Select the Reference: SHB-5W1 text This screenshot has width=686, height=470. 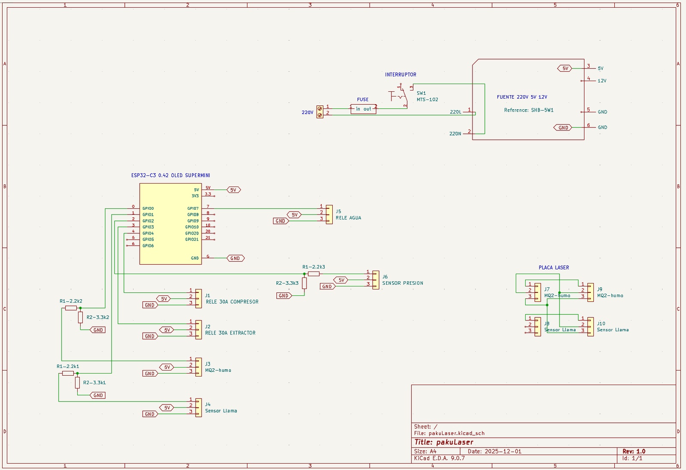(529, 110)
